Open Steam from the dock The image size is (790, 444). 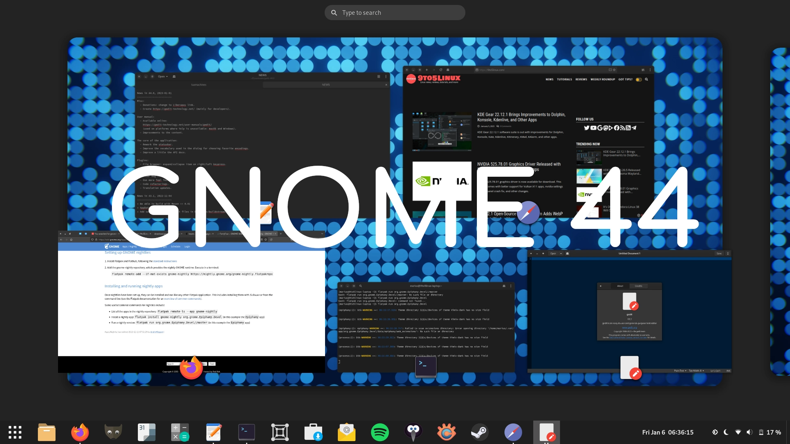[x=480, y=432]
